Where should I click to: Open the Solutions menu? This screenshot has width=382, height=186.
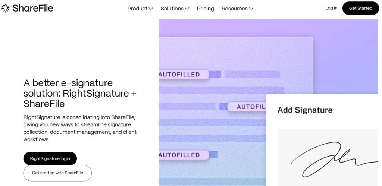click(175, 9)
